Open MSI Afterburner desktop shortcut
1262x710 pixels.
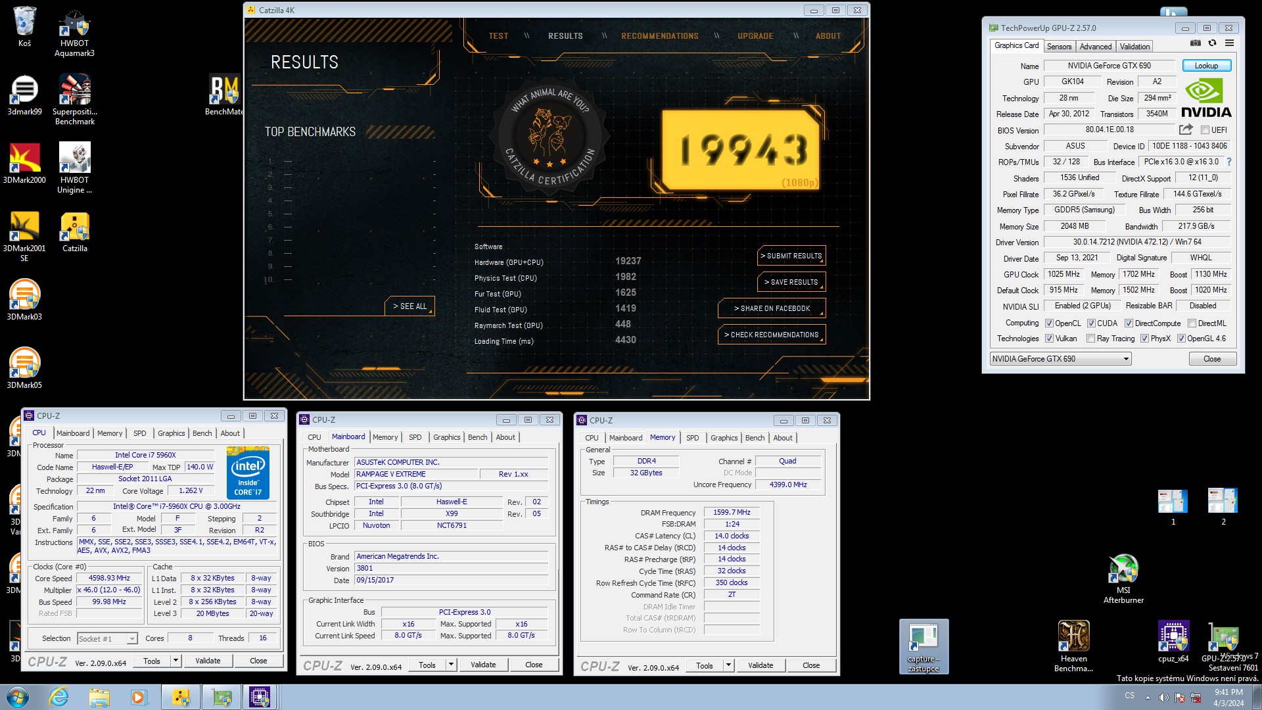pyautogui.click(x=1123, y=579)
